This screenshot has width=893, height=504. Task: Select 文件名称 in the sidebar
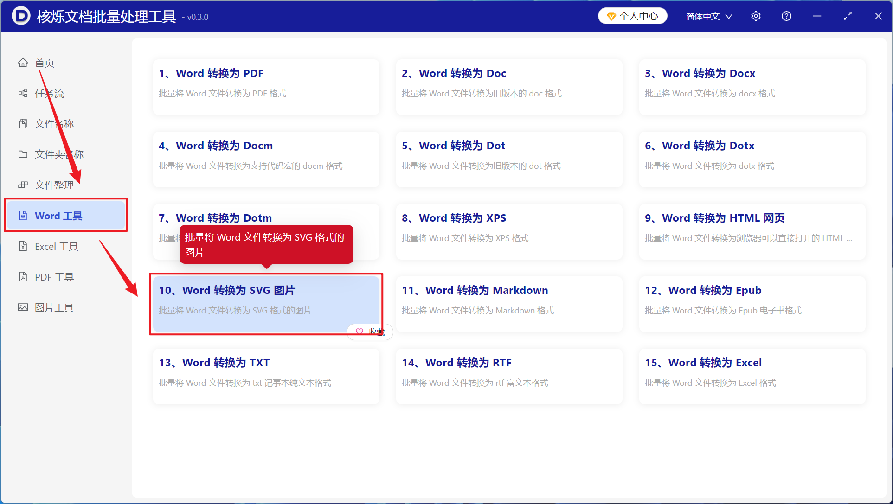coord(65,124)
